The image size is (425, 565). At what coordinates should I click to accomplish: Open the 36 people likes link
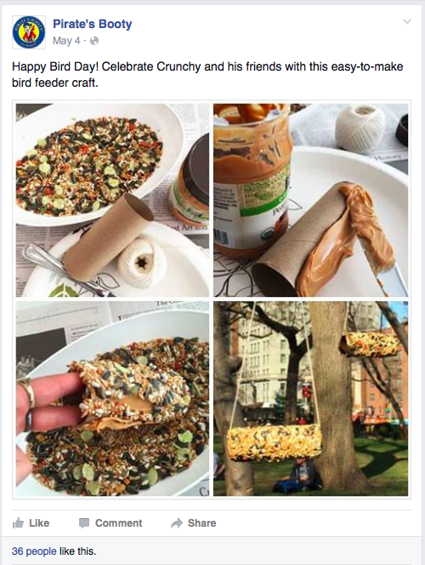[34, 551]
